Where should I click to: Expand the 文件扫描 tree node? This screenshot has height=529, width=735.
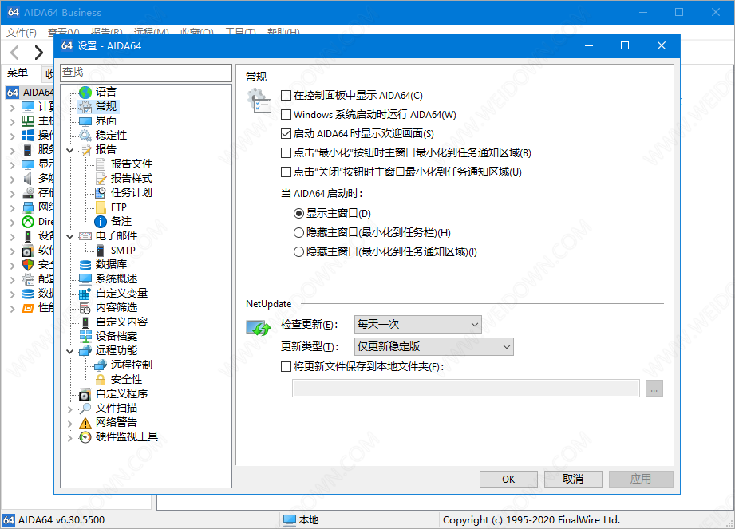click(70, 409)
